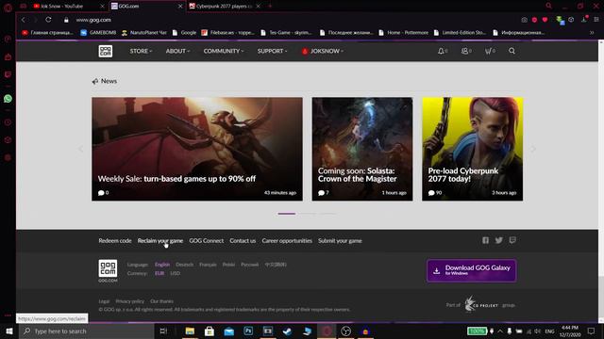Screen dimensions: 604x339
Task: Expand the COMMUNITY menu
Action: tap(224, 51)
